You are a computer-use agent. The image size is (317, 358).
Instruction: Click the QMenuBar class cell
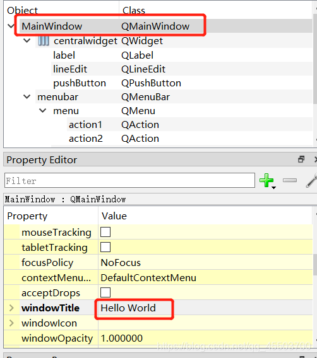coord(145,97)
